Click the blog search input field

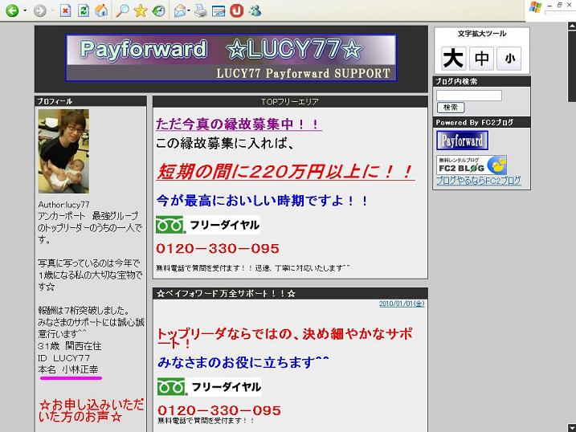pos(469,96)
